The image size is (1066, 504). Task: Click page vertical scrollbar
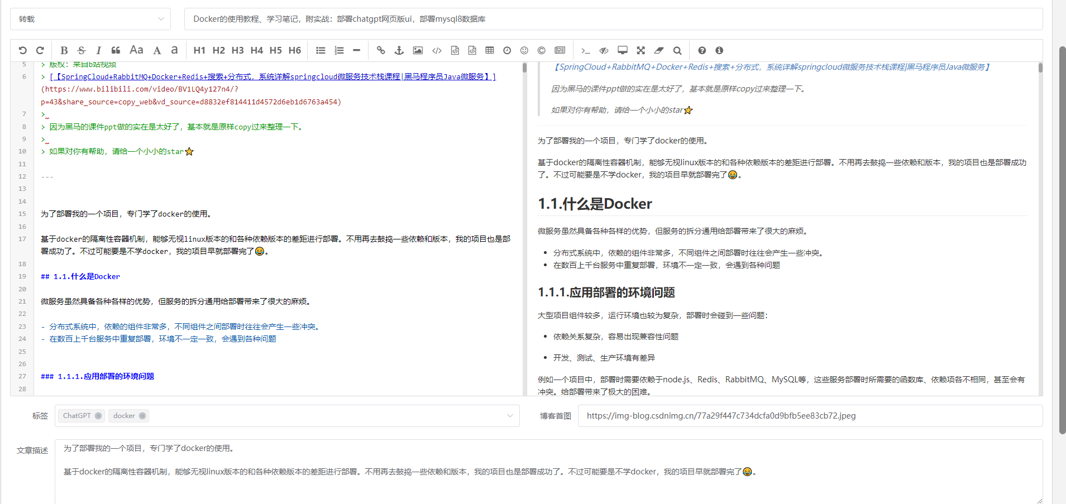[1062, 240]
